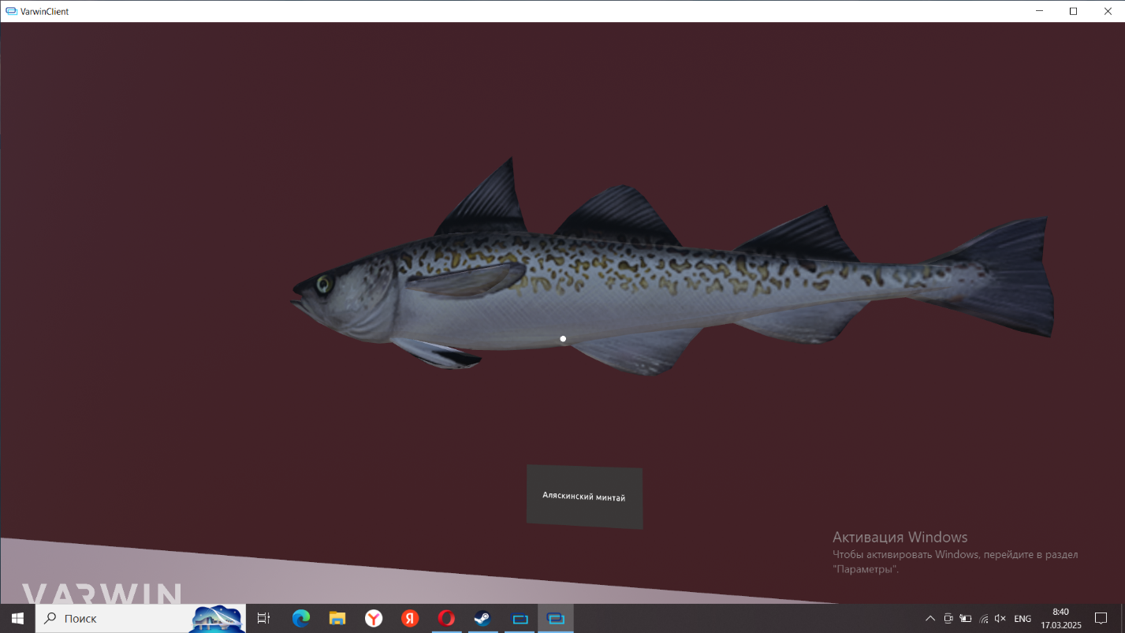Image resolution: width=1125 pixels, height=633 pixels.
Task: Click the red Yandex "Я" taskbar icon
Action: pyautogui.click(x=410, y=619)
